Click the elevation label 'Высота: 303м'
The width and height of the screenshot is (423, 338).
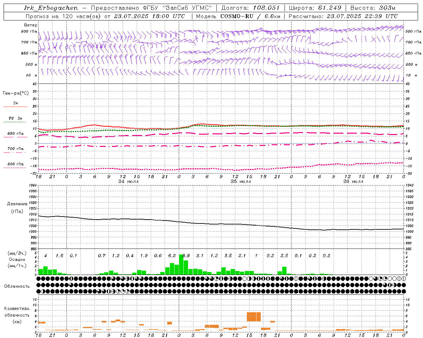(x=373, y=8)
